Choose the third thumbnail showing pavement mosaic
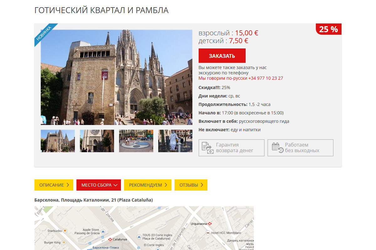 tap(136, 141)
